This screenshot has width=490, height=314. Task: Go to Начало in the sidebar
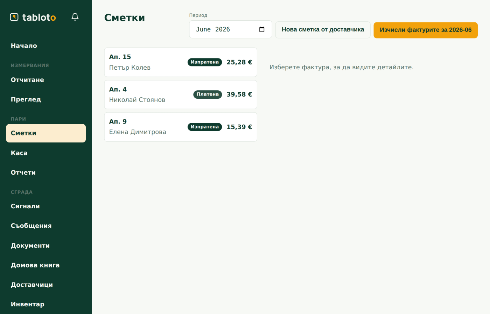coord(46,46)
